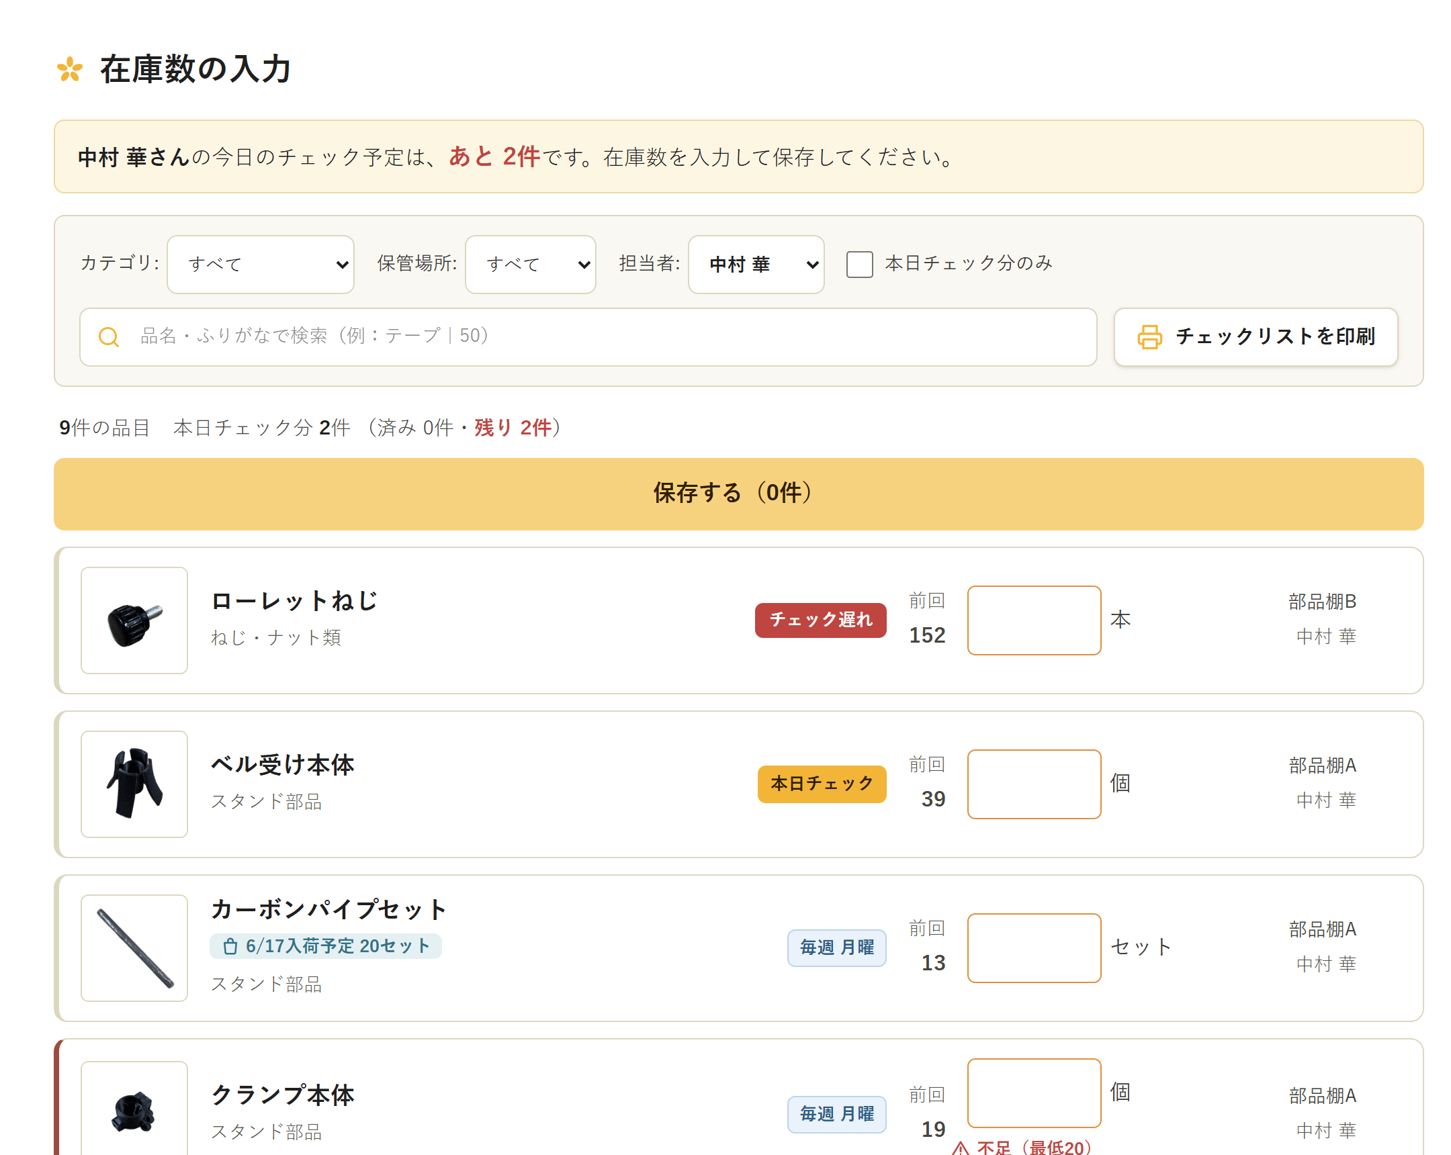Click the warning triangle next to 不足
The image size is (1451, 1155).
coord(961,1148)
